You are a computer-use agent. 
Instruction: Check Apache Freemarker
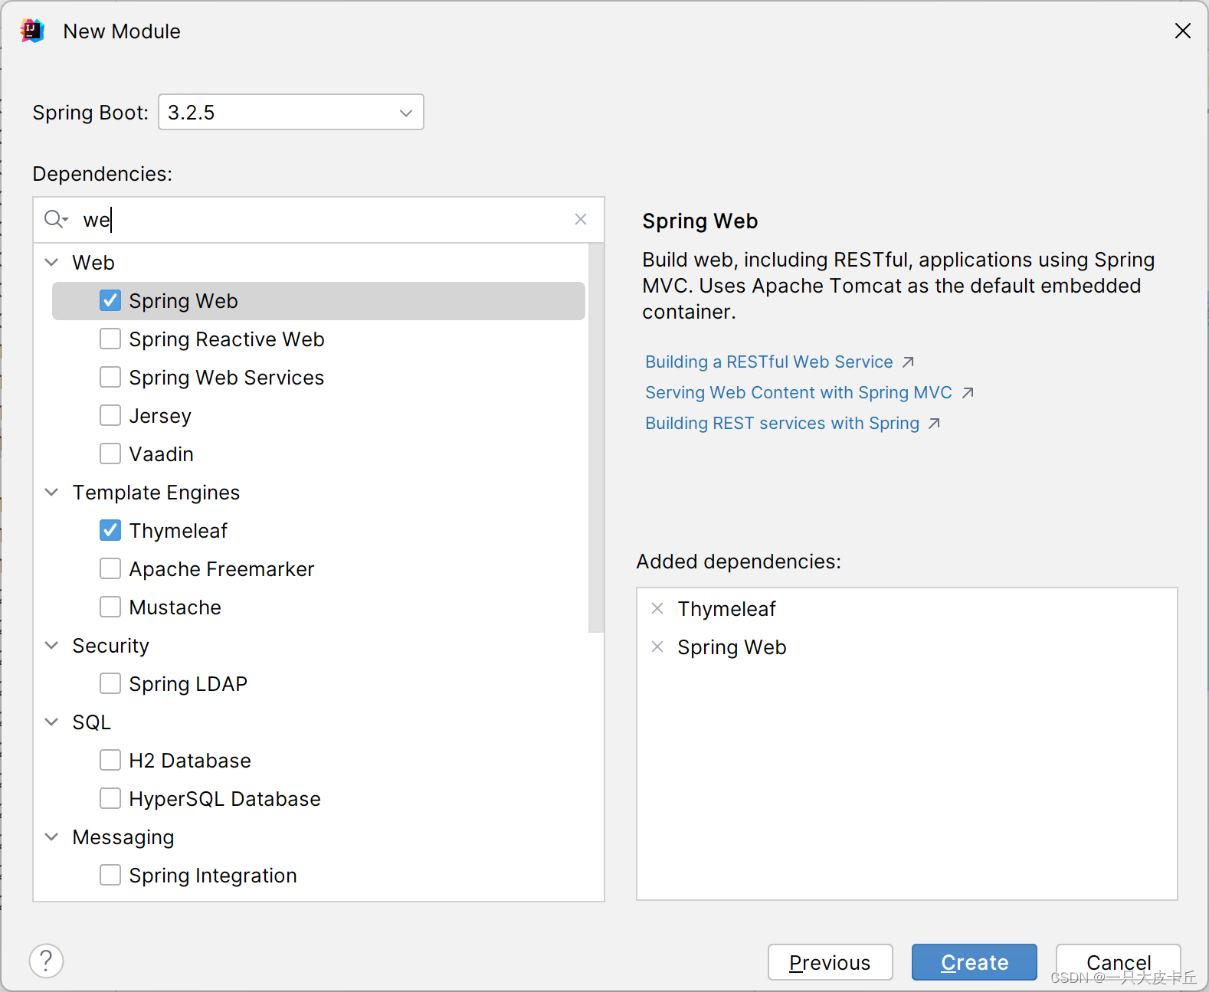[x=110, y=568]
